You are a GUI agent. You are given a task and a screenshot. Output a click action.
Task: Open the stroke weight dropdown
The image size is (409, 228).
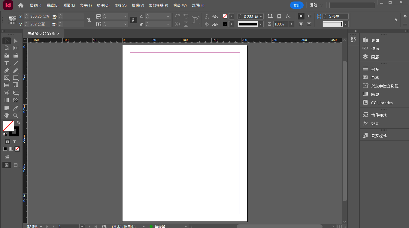[x=261, y=16]
